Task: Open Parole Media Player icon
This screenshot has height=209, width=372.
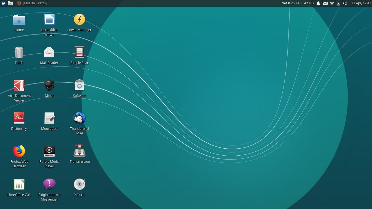Action: point(49,151)
